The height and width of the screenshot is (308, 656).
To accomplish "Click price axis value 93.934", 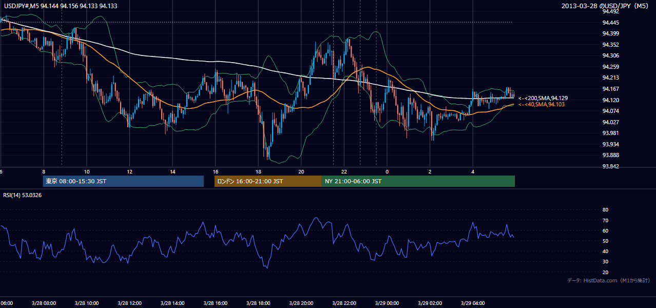I will point(610,144).
